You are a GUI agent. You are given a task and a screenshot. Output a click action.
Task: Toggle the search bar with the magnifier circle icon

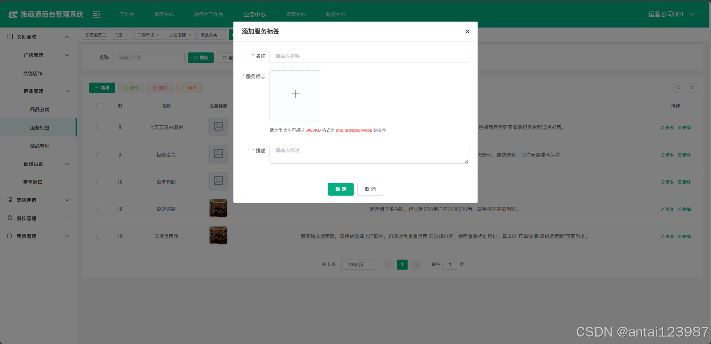(678, 88)
